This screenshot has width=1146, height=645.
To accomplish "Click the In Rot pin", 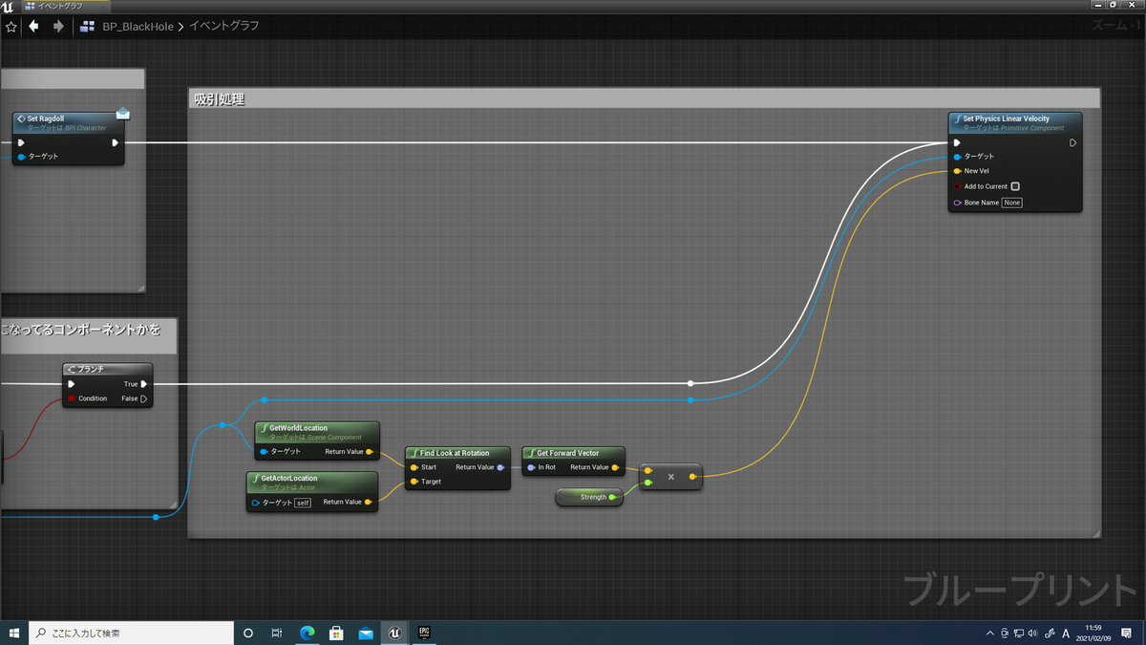I will coord(532,467).
